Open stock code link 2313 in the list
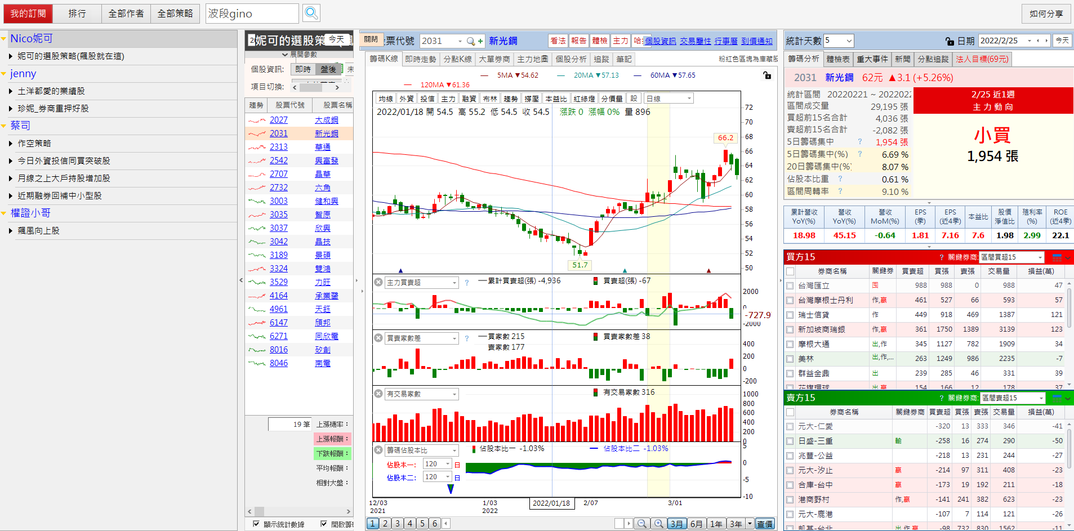This screenshot has width=1074, height=531. 278,147
